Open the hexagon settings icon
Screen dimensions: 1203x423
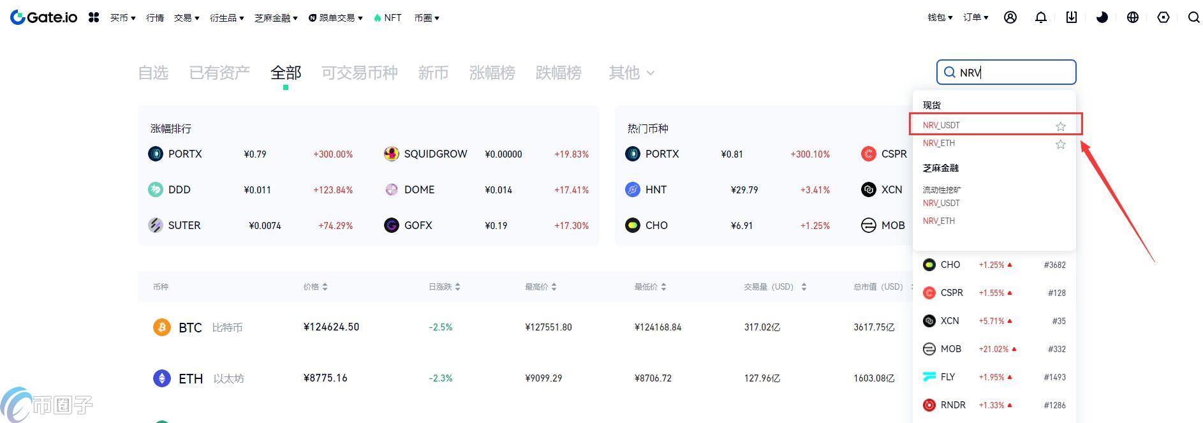[x=1163, y=18]
